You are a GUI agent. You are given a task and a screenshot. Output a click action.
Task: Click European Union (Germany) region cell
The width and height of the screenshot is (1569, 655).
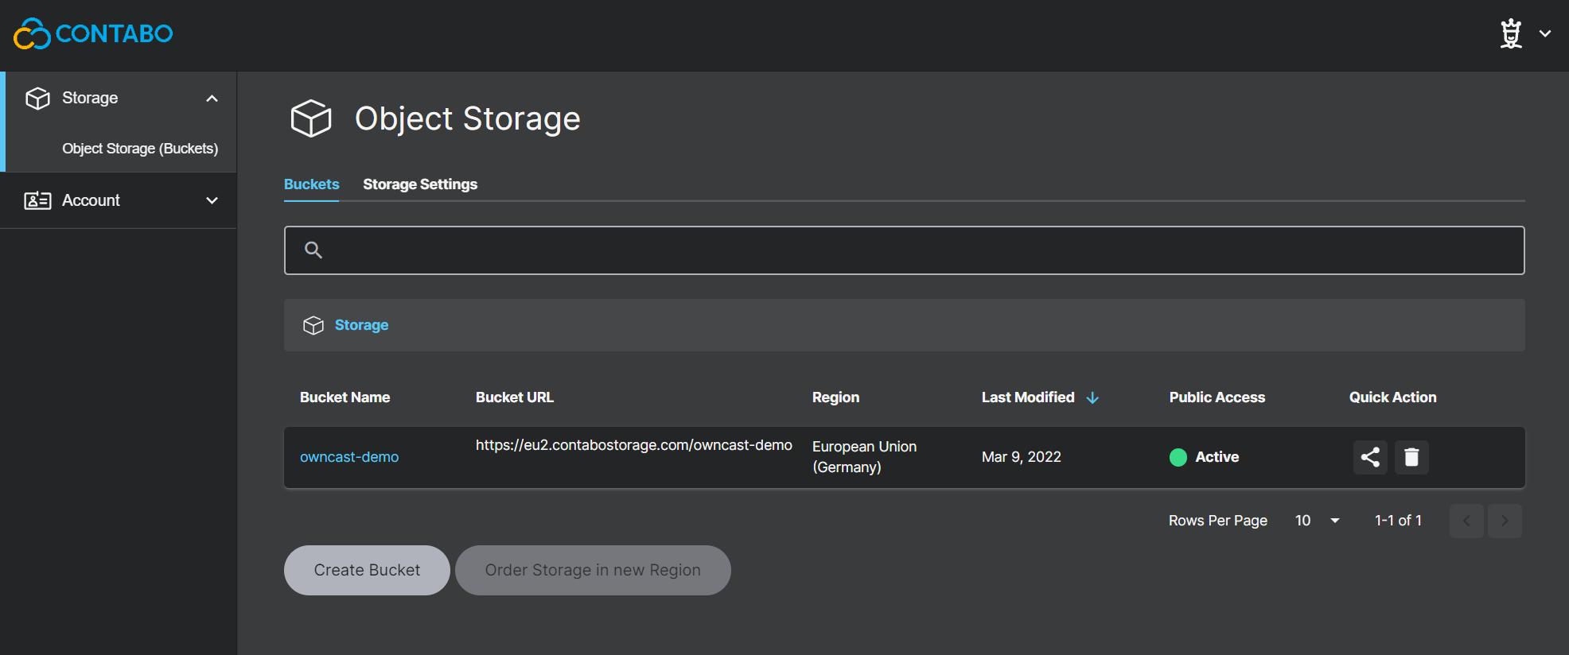point(864,457)
